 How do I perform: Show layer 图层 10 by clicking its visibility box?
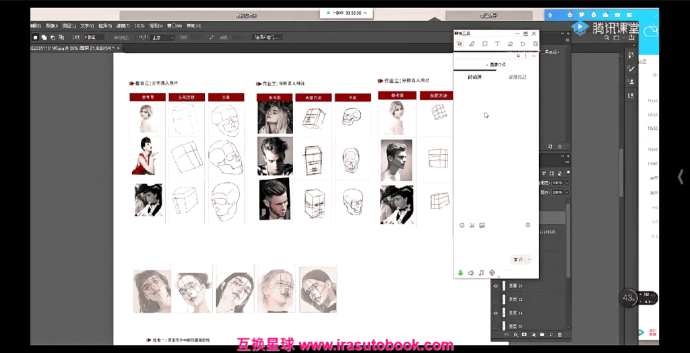(x=496, y=326)
